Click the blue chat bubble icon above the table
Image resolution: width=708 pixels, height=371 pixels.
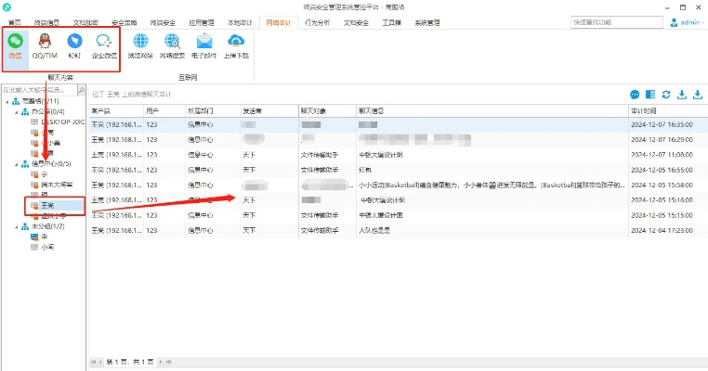[635, 95]
